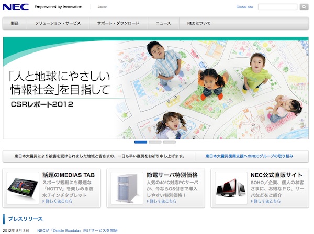Show the third carousel slide

click(169, 142)
